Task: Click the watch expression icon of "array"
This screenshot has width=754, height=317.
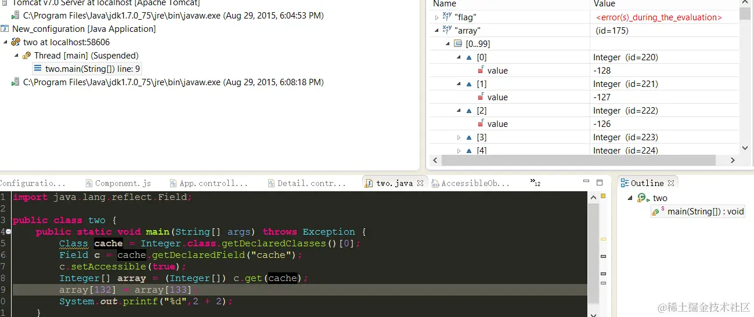Action: (447, 30)
